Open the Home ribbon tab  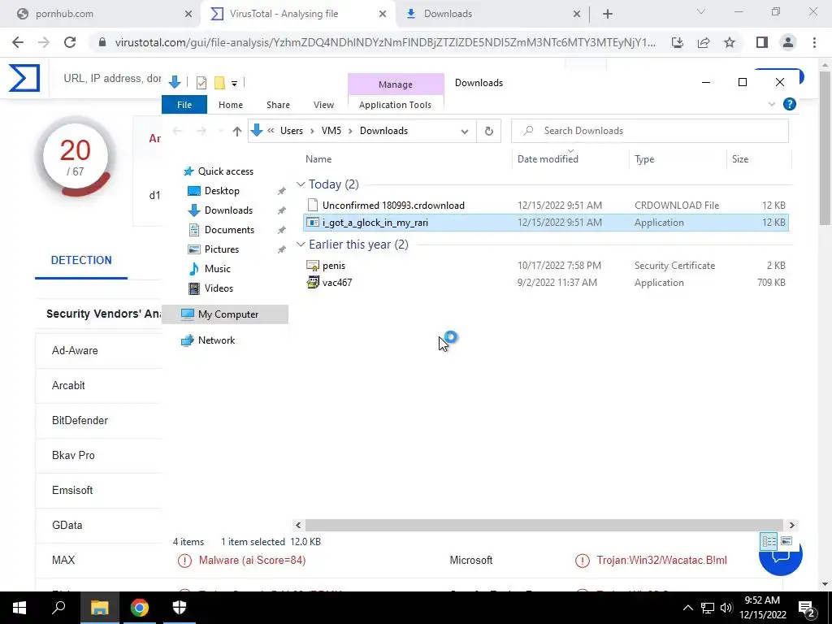(x=230, y=105)
